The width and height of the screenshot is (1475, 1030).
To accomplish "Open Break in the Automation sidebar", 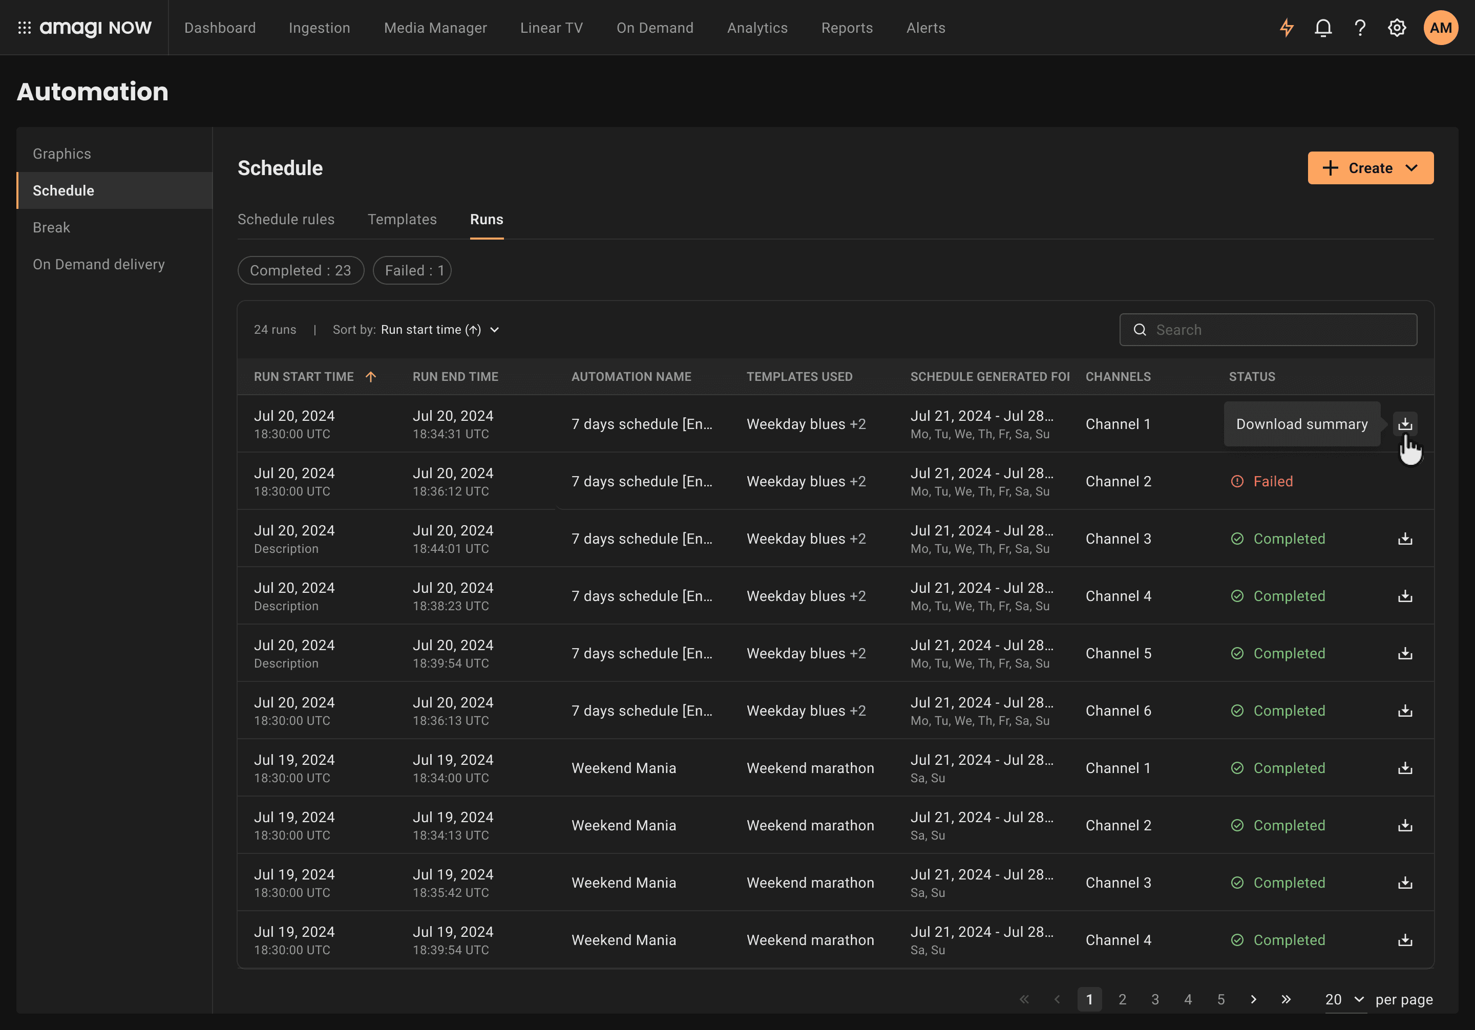I will [x=51, y=227].
